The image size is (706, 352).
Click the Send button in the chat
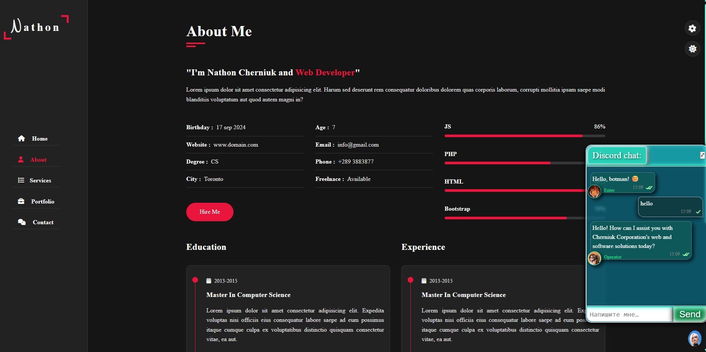[689, 314]
